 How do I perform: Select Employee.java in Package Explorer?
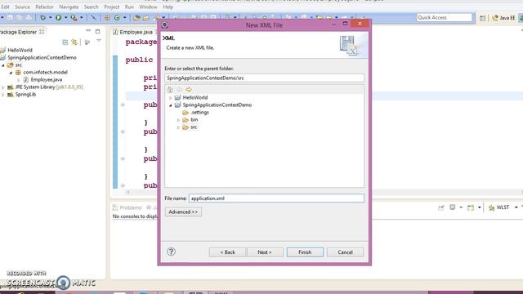point(47,80)
